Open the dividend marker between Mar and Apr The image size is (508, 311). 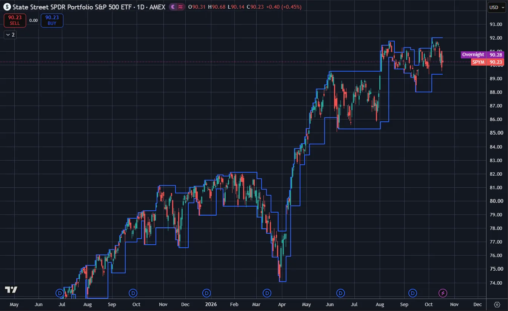coord(267,293)
